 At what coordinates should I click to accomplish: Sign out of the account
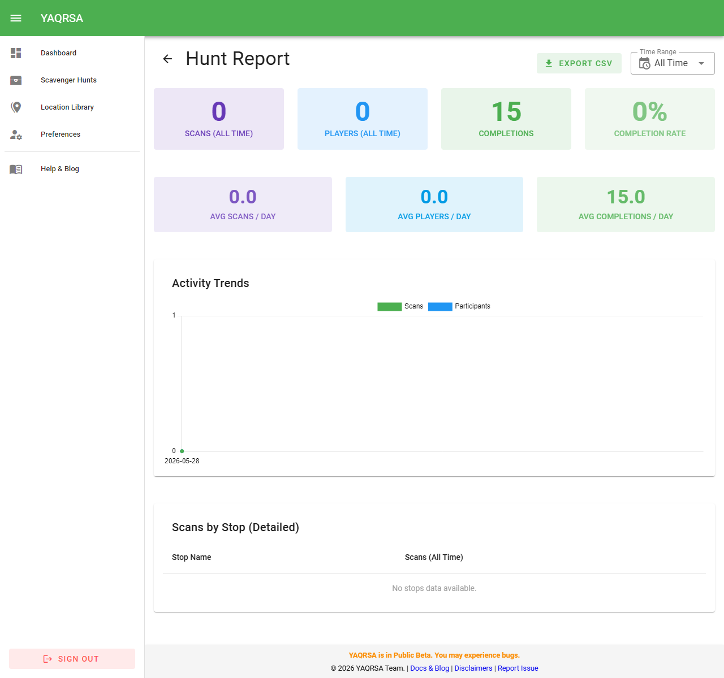(72, 659)
